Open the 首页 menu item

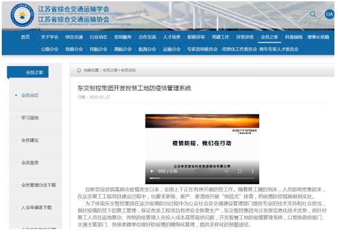(x=25, y=37)
